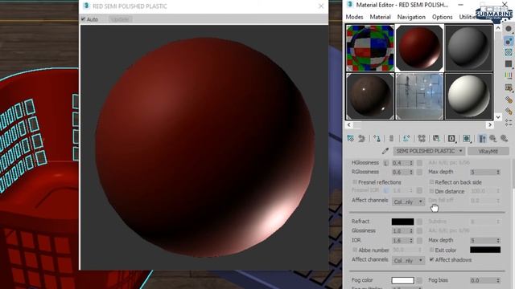Click material editor Options side icon
Image resolution: width=515 pixels, height=289 pixels.
click(509, 100)
